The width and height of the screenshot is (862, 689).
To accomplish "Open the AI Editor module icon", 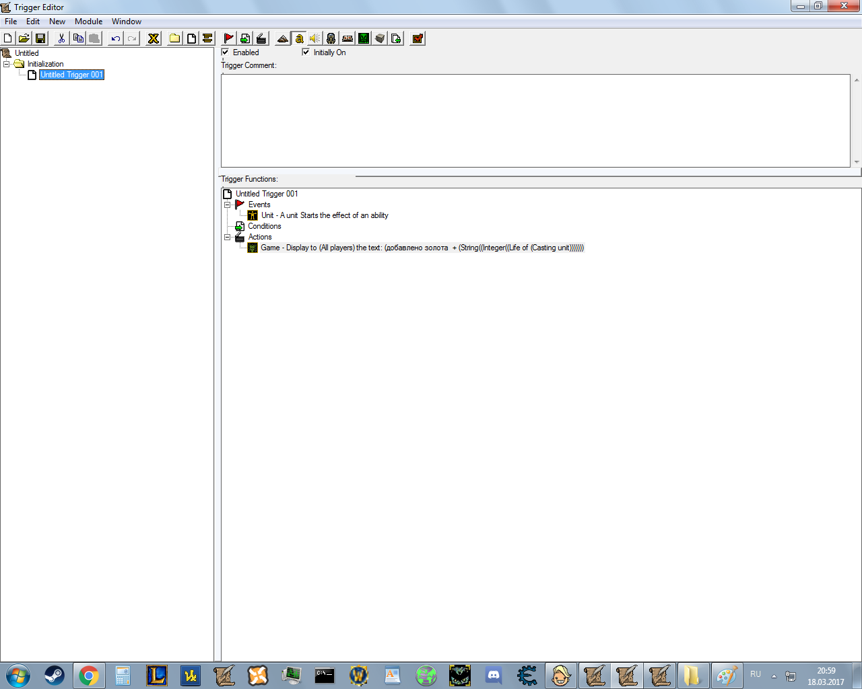I will (x=364, y=38).
